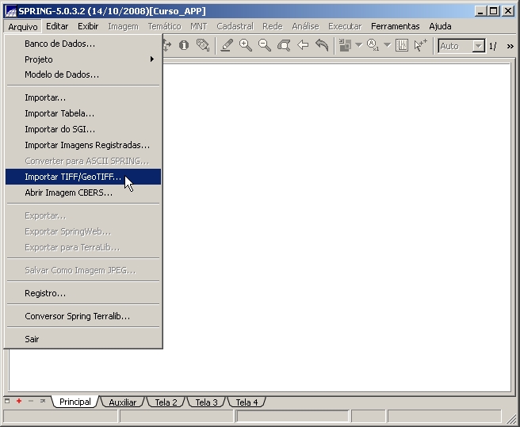Click the cursor with plus icon
The width and height of the screenshot is (520, 427).
(420, 46)
